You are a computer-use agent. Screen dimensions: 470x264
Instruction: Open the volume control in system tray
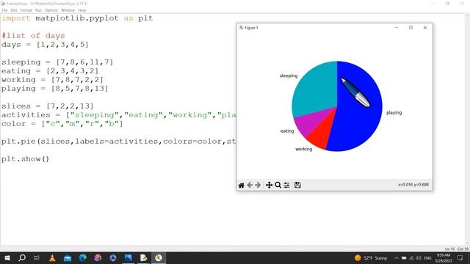tap(419, 258)
